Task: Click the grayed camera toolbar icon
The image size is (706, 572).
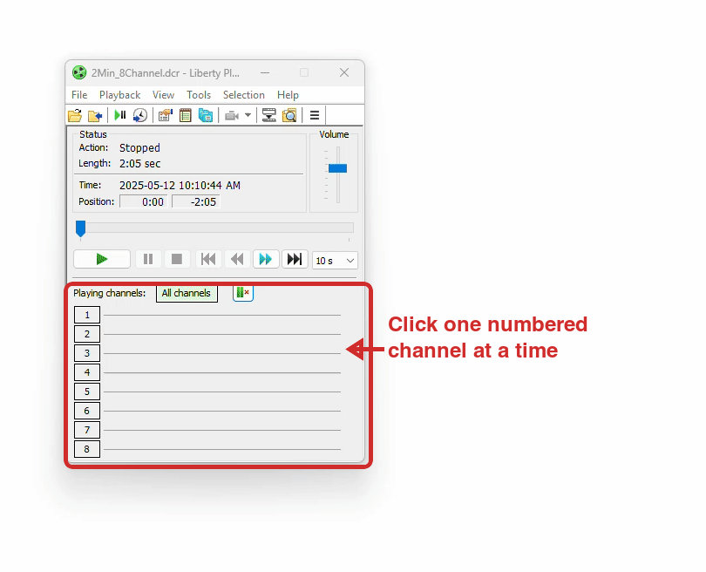Action: [x=232, y=116]
